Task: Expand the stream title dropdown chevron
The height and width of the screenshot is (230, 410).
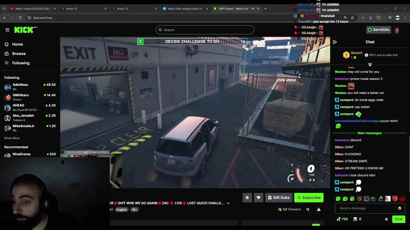Action: point(228,203)
